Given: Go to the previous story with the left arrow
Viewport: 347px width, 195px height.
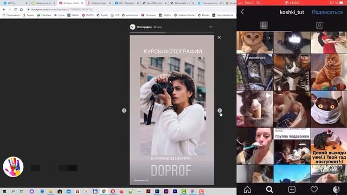Looking at the screenshot, I should pyautogui.click(x=124, y=110).
